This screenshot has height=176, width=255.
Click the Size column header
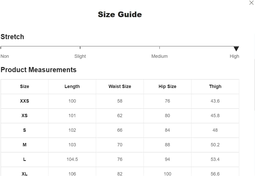pyautogui.click(x=24, y=86)
